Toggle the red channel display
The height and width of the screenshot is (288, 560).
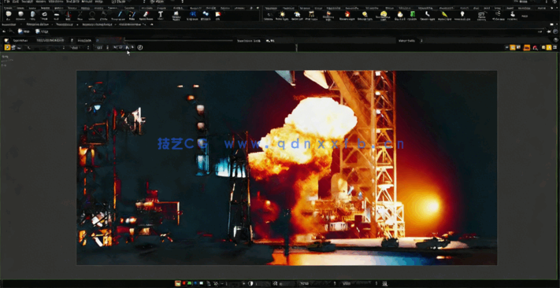pos(184,283)
